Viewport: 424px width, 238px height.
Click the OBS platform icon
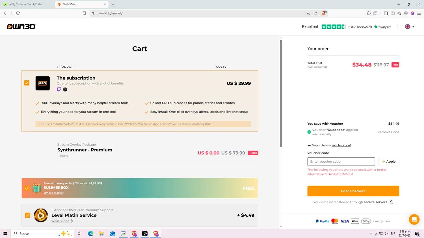pos(65,89)
